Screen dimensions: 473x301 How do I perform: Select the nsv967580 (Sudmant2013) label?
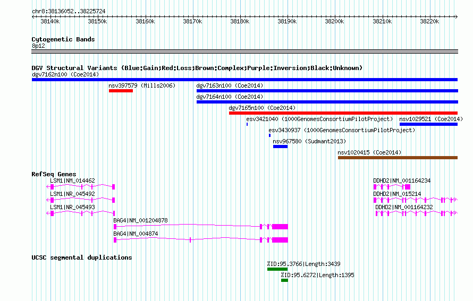click(309, 141)
